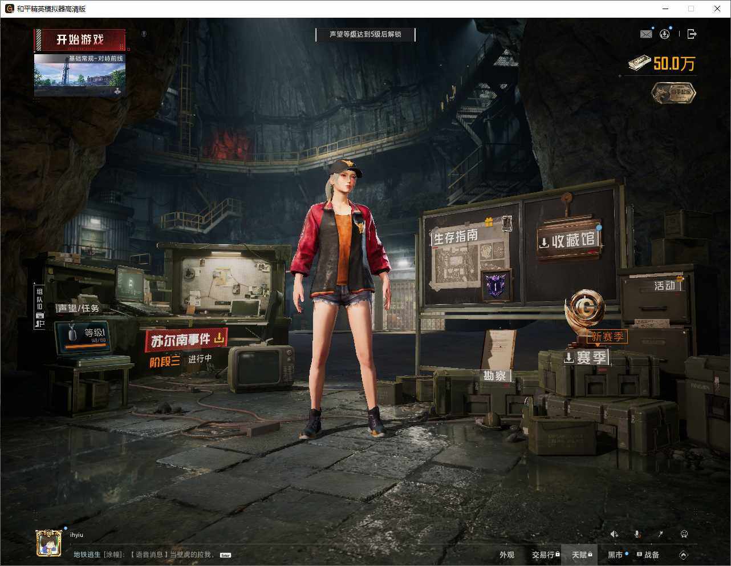Open the locked 交易行 tab
The width and height of the screenshot is (731, 566).
tap(546, 555)
